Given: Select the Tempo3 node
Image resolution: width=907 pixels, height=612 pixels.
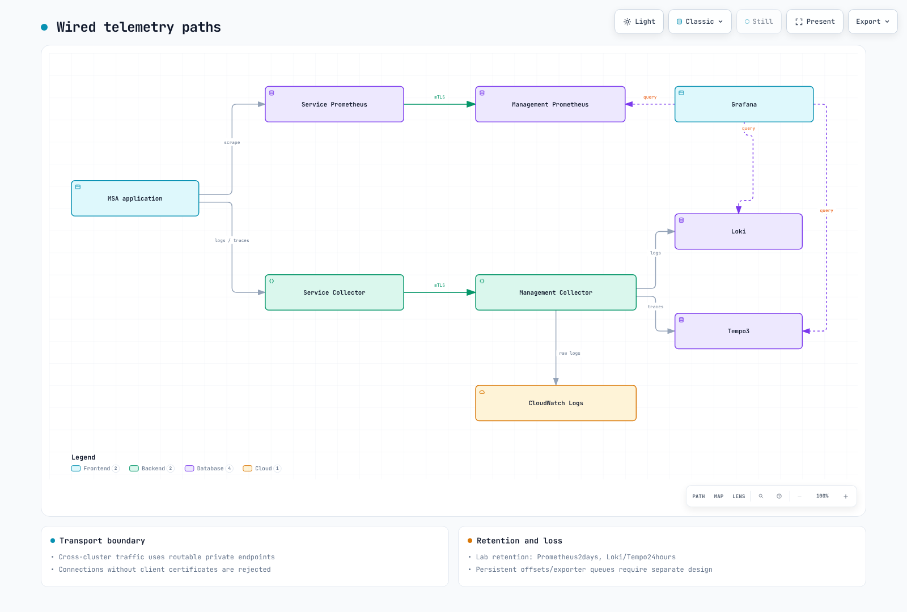Looking at the screenshot, I should 739,331.
